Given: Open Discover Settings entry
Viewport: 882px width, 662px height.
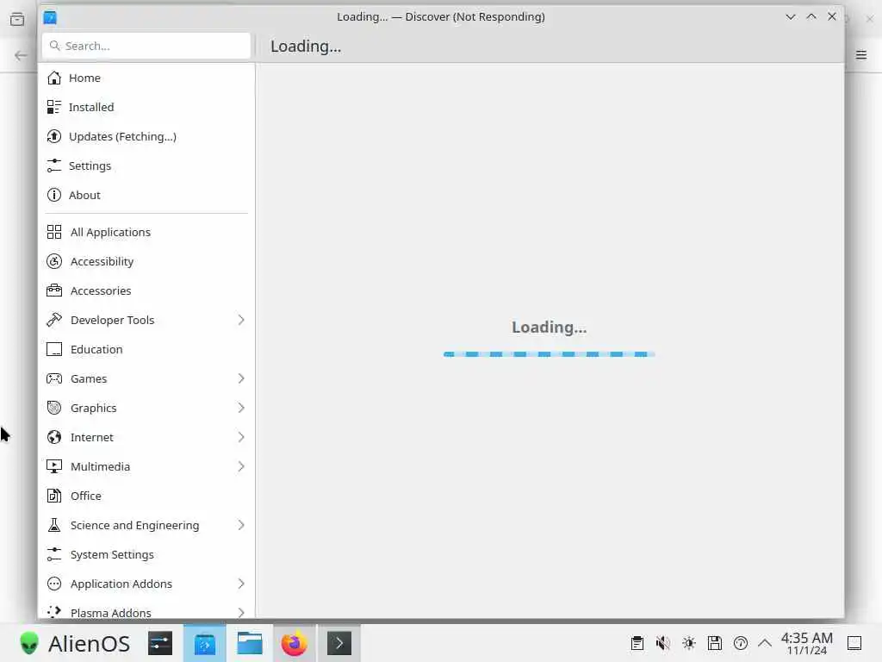Looking at the screenshot, I should click(x=146, y=165).
